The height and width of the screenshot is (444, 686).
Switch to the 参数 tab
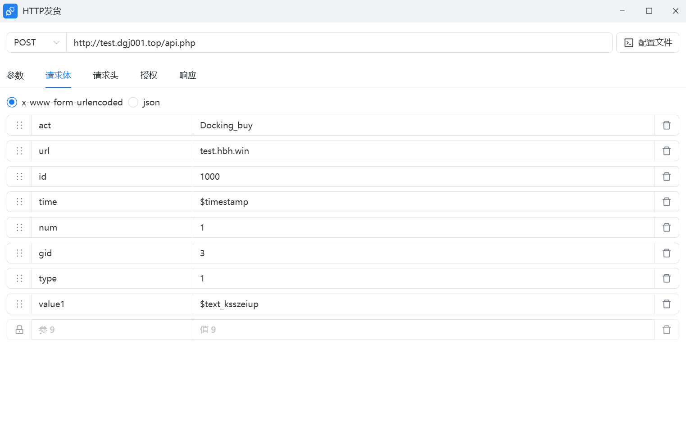[x=15, y=75]
